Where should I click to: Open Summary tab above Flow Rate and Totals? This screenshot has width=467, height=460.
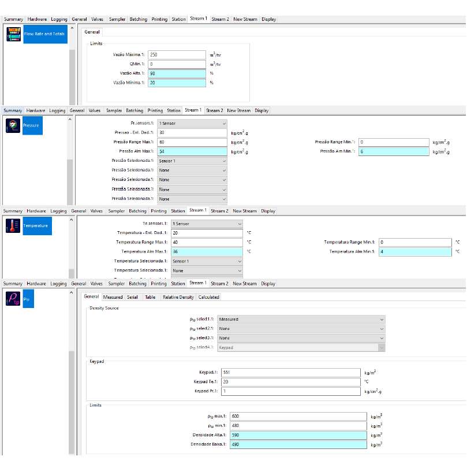[13, 19]
